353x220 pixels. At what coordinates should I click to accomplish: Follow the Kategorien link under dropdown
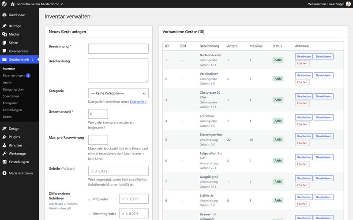[138, 102]
